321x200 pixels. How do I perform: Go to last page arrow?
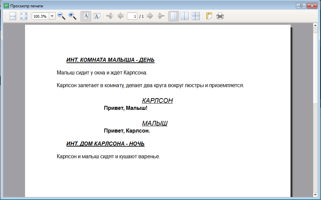161,16
